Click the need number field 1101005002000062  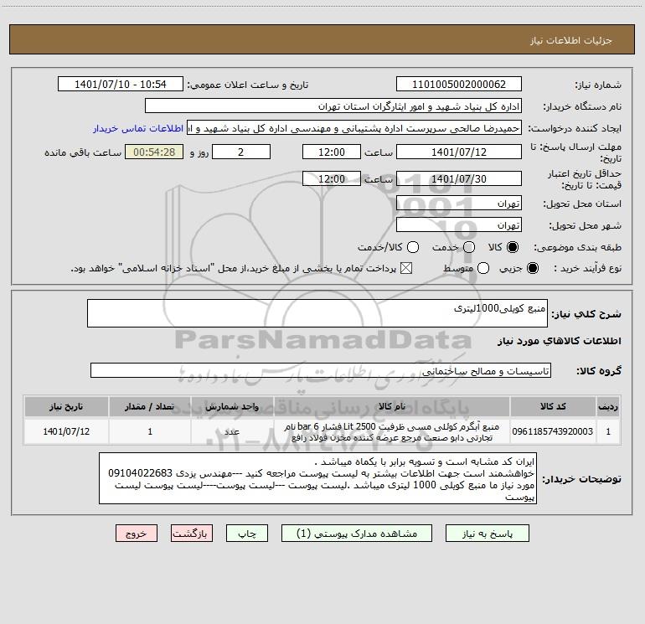point(459,85)
